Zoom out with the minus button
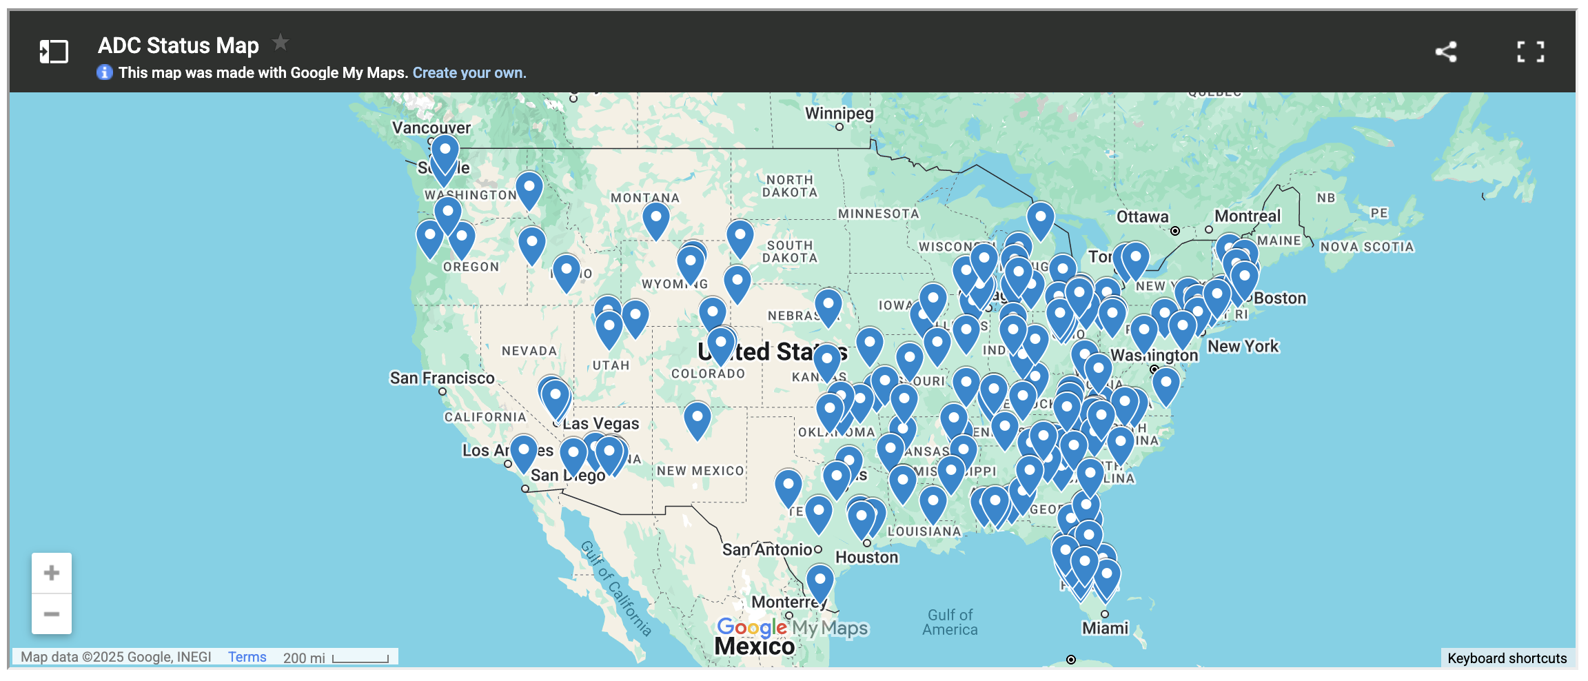The image size is (1588, 681). (52, 613)
